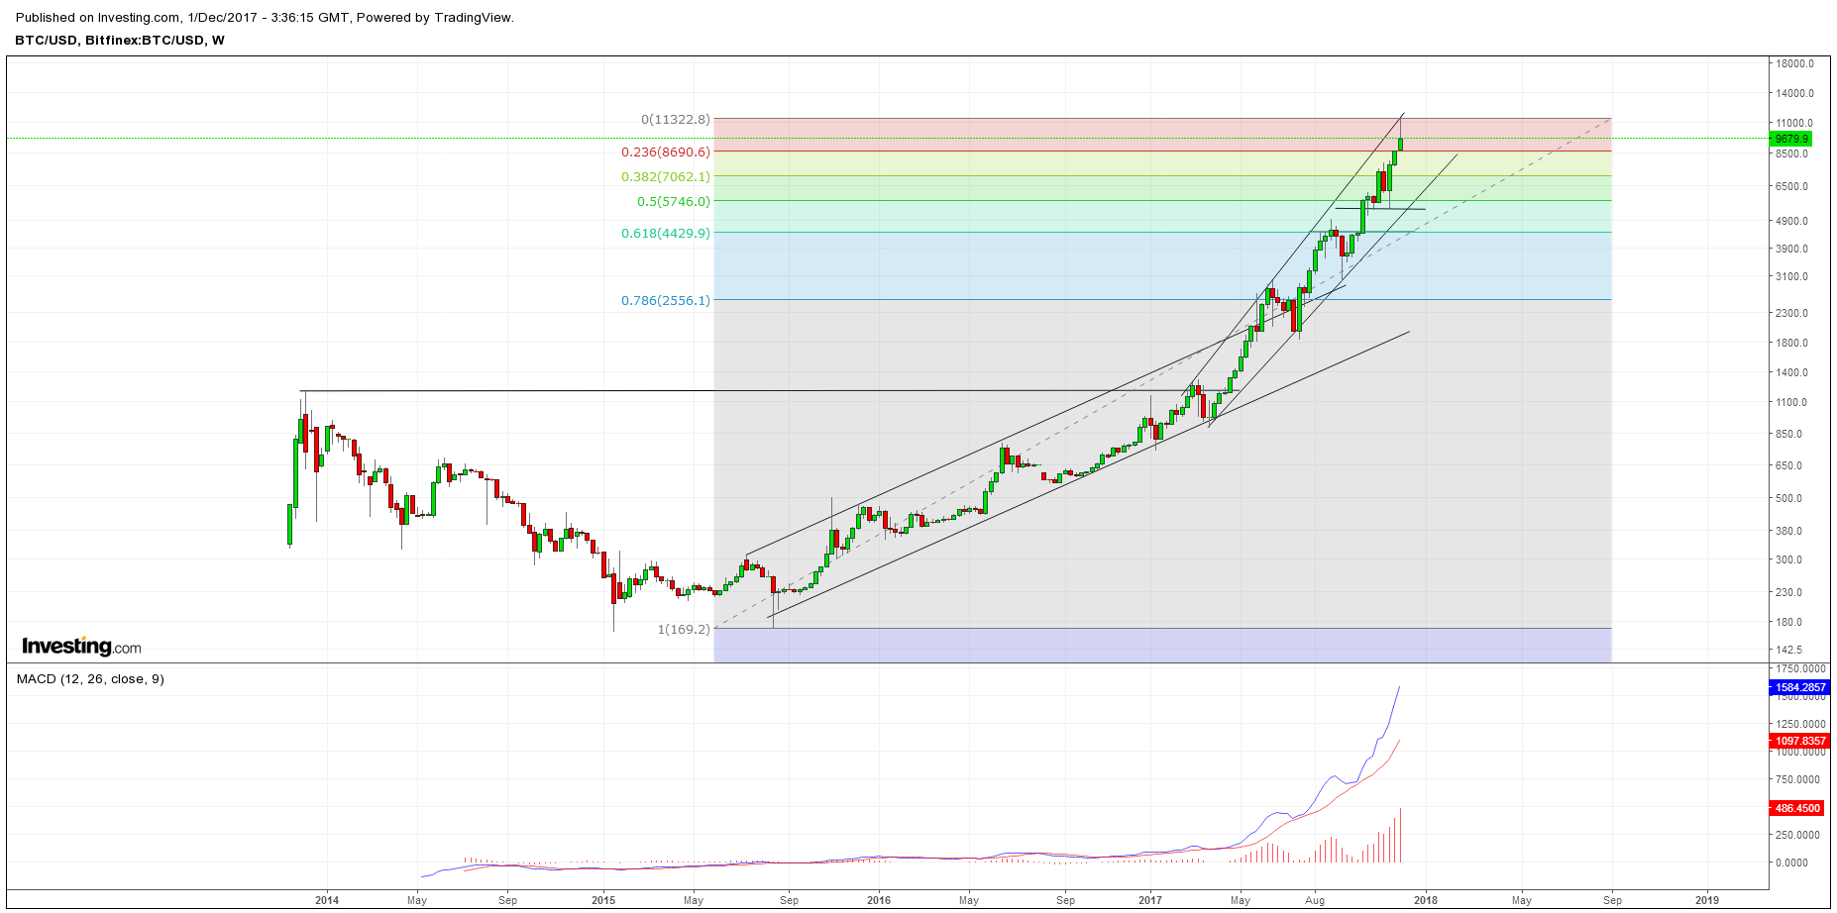
Task: Click the Investing.com logo watermark
Action: click(x=81, y=647)
